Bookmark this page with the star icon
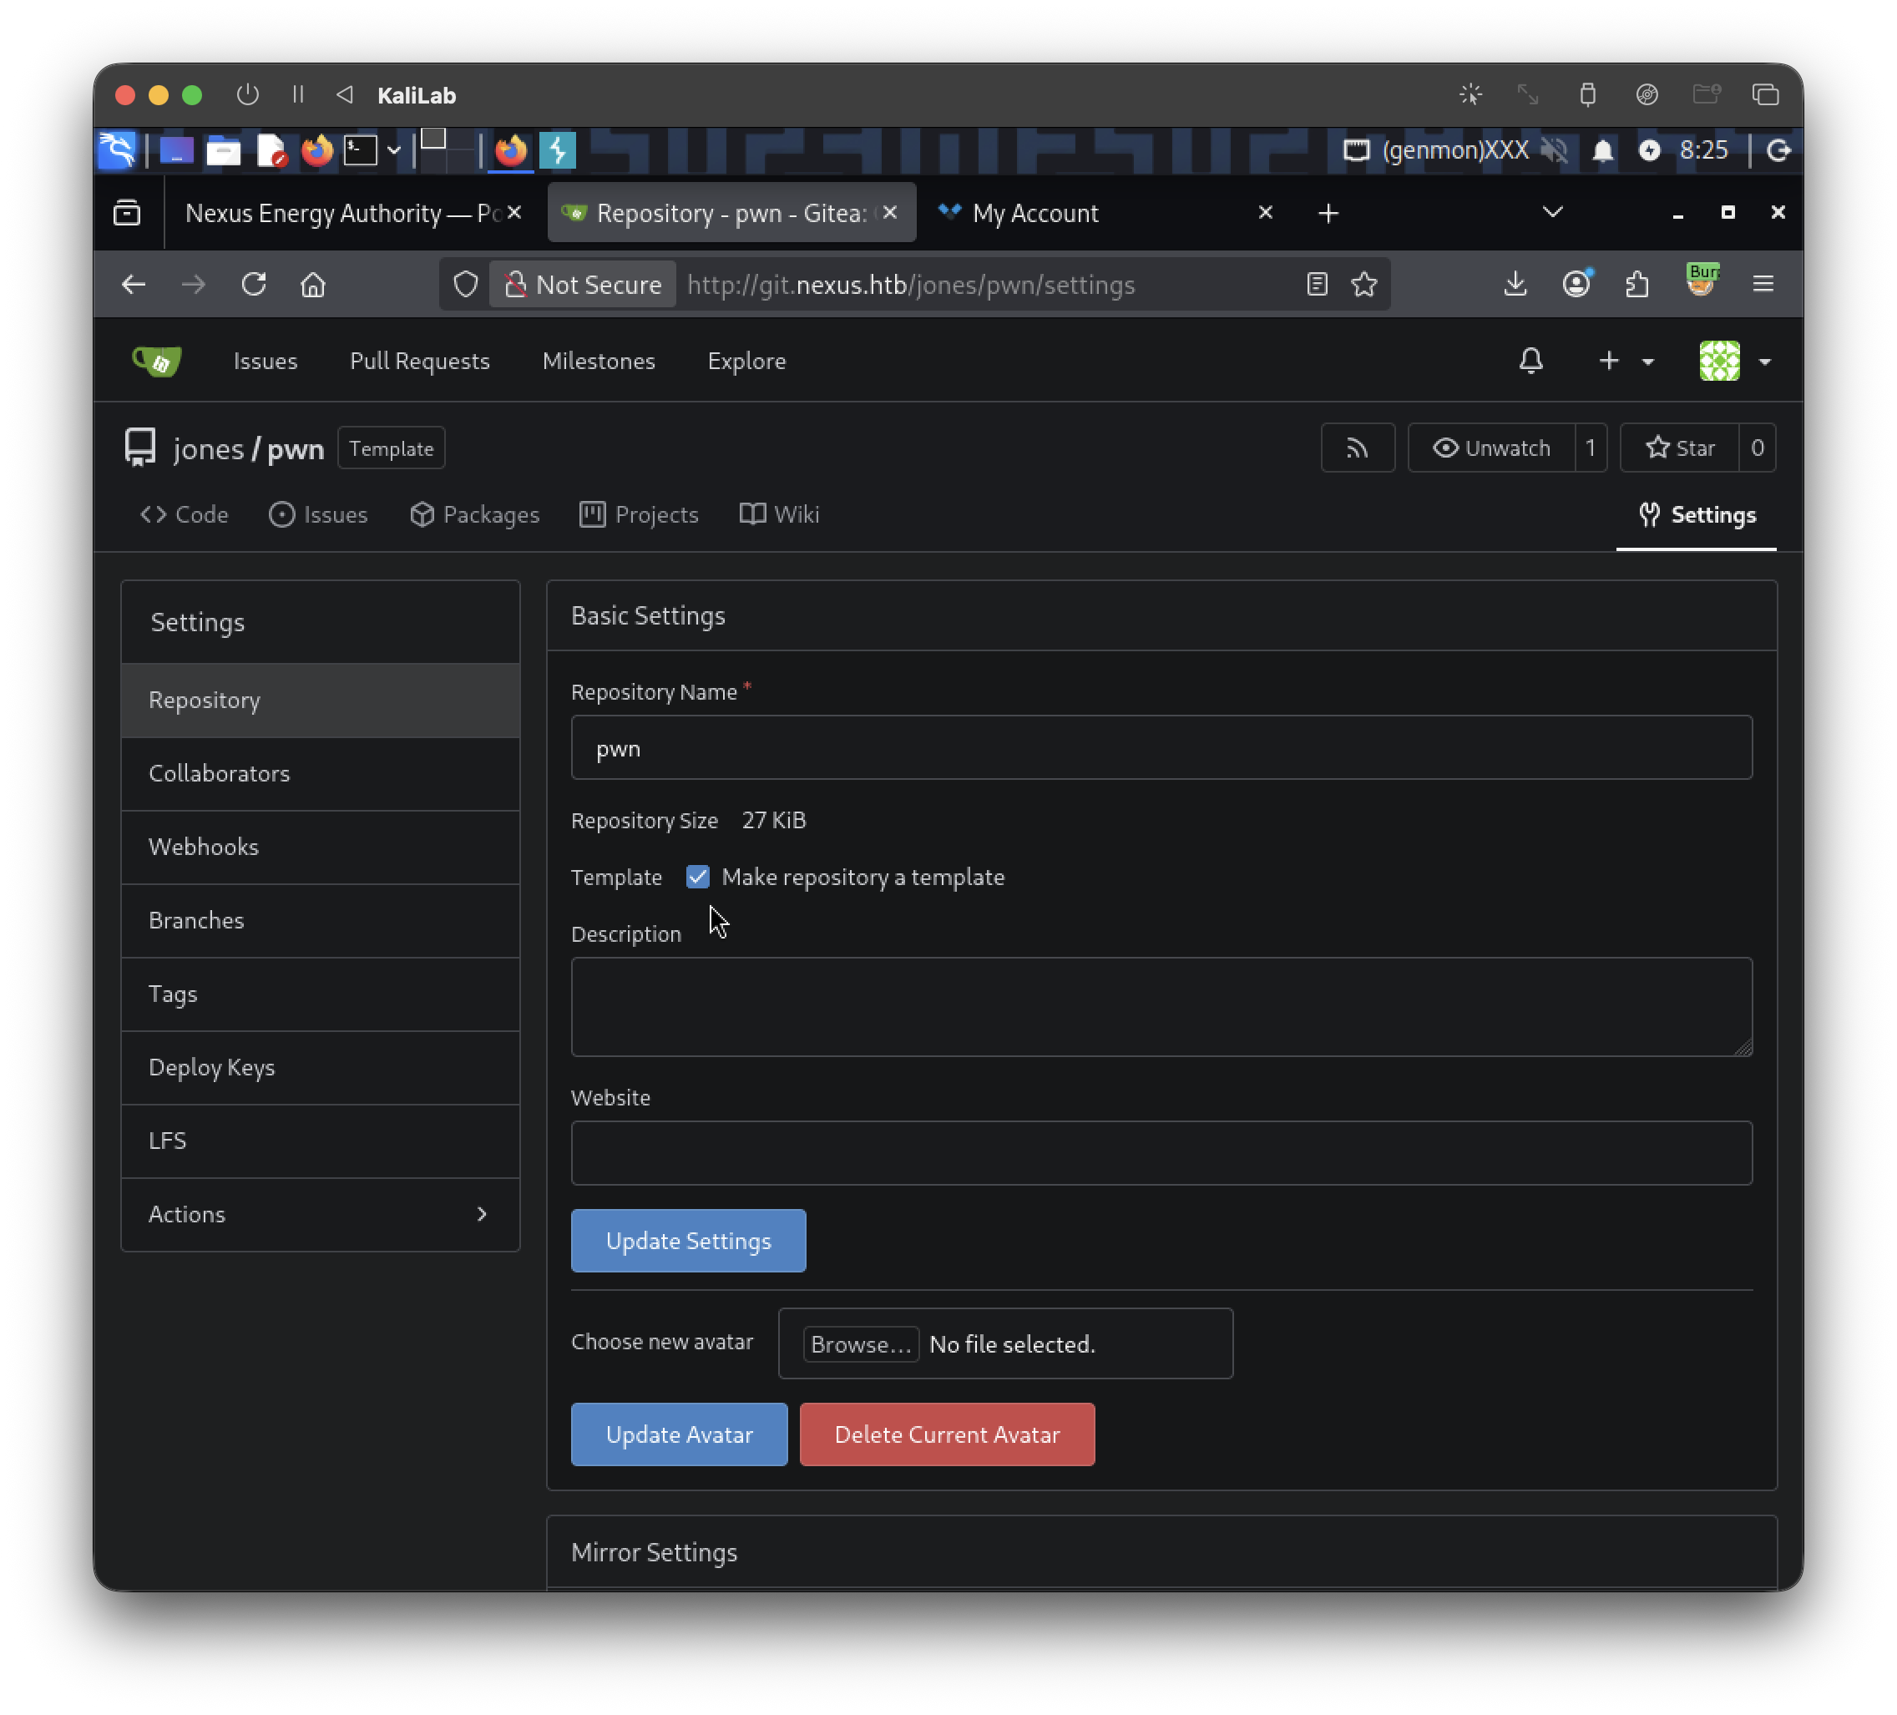The width and height of the screenshot is (1897, 1715). [x=1364, y=284]
